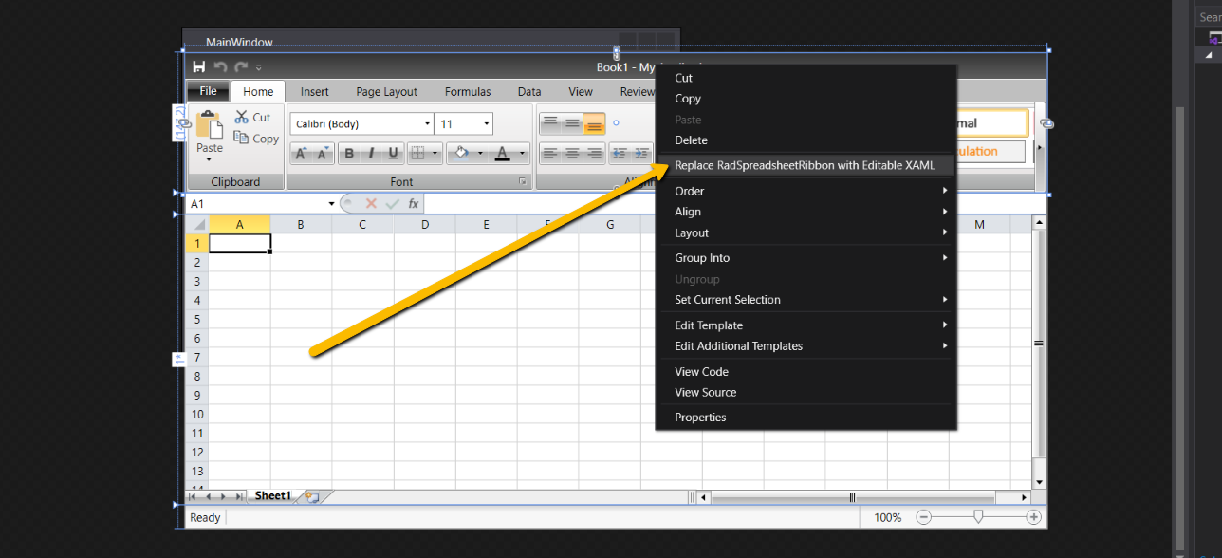The height and width of the screenshot is (558, 1222).
Task: Open the Name Box dropdown arrow
Action: (x=331, y=204)
